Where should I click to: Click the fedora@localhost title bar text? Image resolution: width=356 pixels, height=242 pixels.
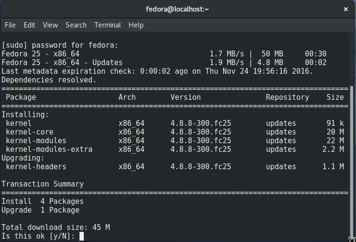click(x=177, y=9)
